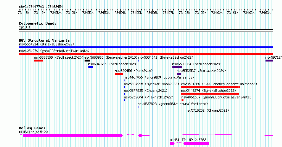The width and height of the screenshot is (282, 147).
Task: Click the long red nsv5446274 bar
Action: point(210,94)
